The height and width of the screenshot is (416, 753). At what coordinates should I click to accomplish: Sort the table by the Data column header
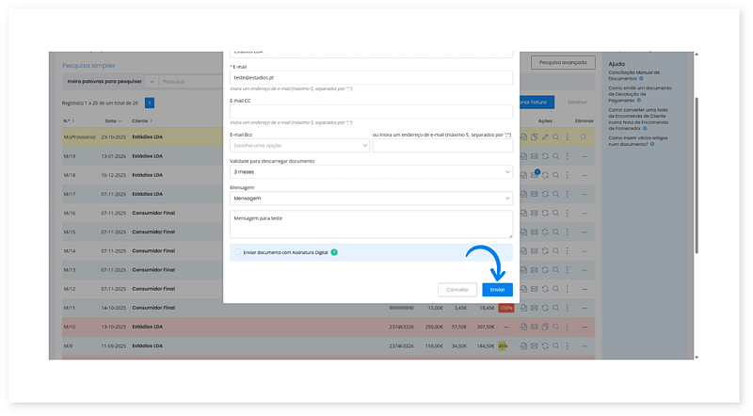[111, 121]
